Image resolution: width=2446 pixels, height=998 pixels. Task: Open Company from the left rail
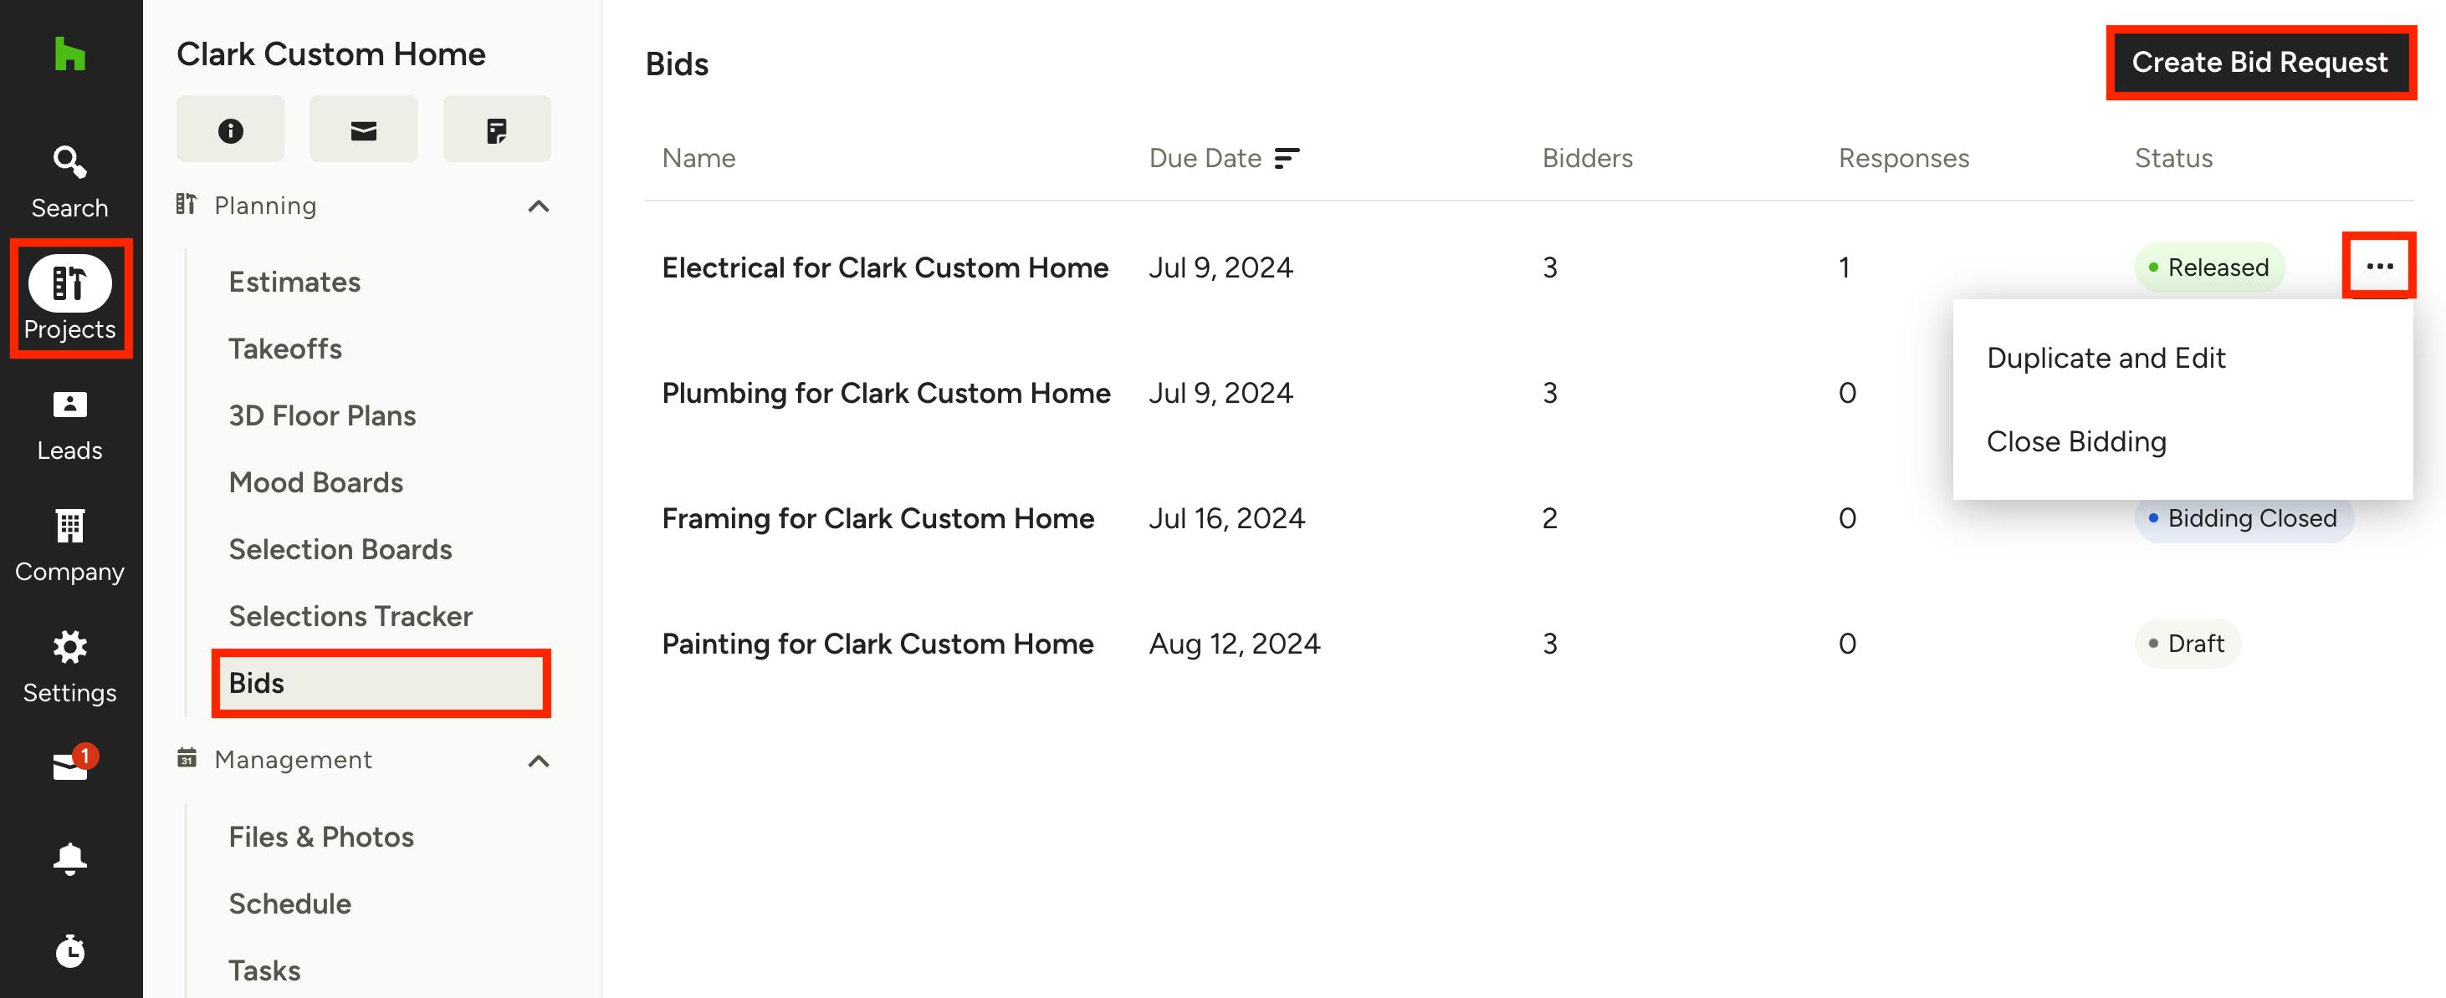click(69, 546)
